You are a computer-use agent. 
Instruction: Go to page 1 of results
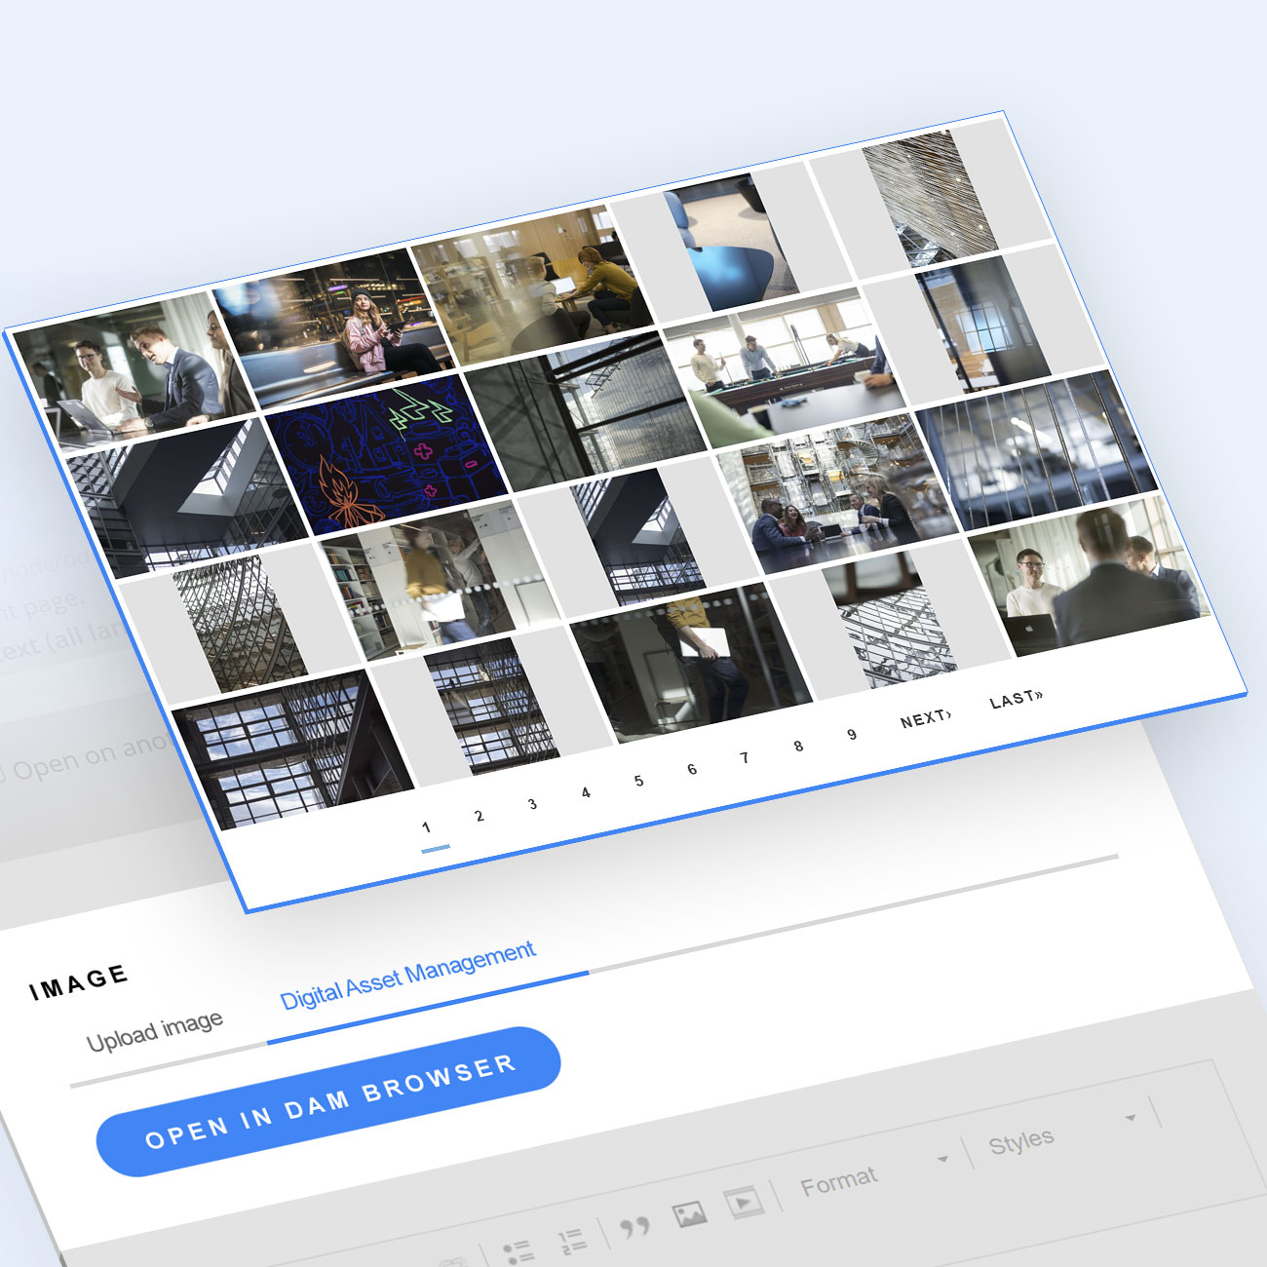426,827
